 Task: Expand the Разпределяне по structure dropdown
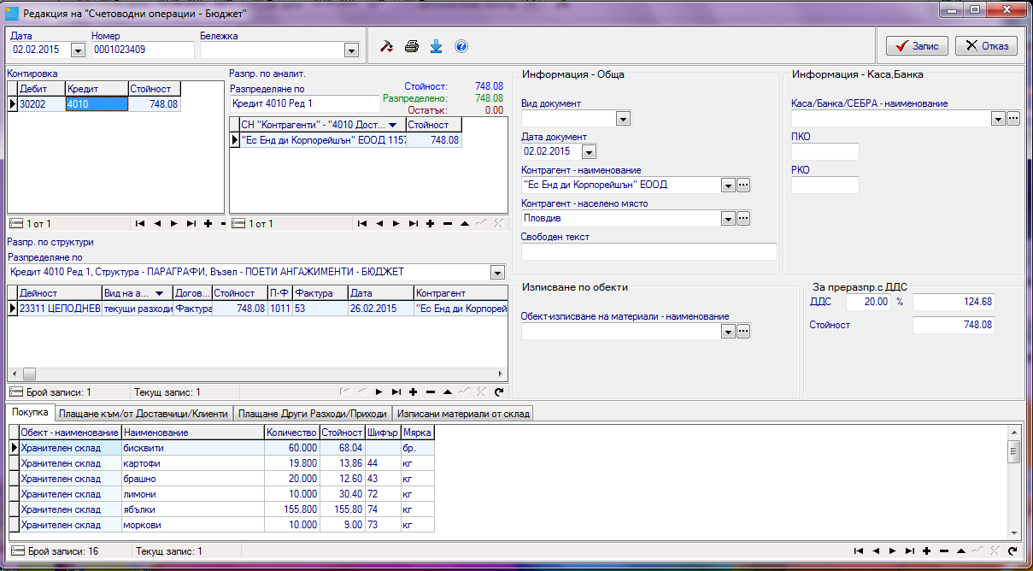pos(497,272)
